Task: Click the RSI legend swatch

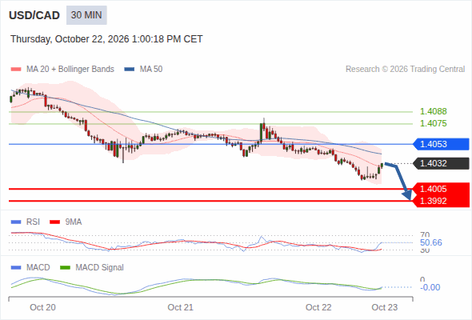Action: pos(16,222)
